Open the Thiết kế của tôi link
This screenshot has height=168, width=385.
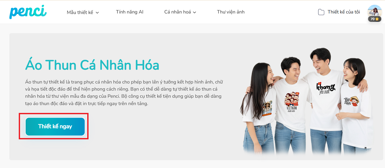pos(344,12)
